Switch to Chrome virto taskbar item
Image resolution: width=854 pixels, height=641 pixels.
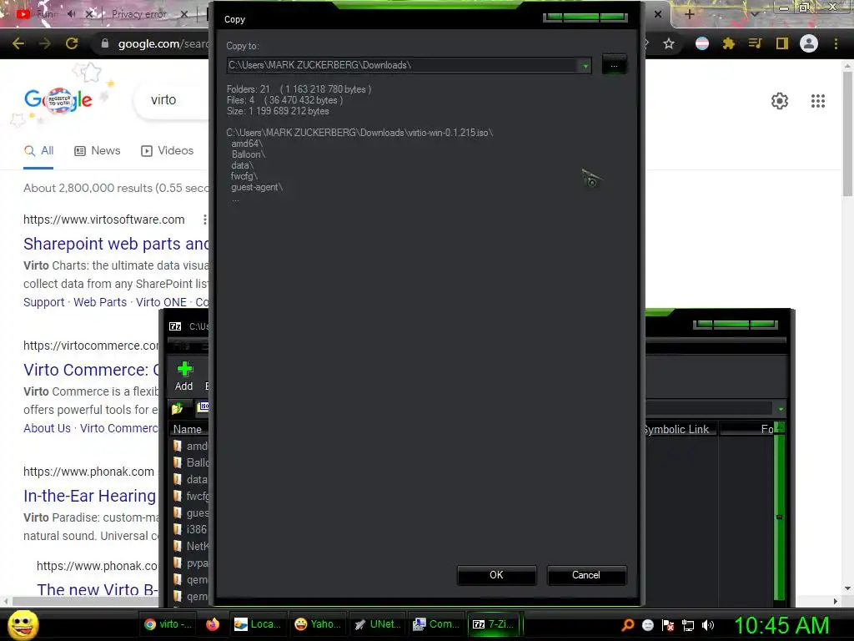(168, 624)
